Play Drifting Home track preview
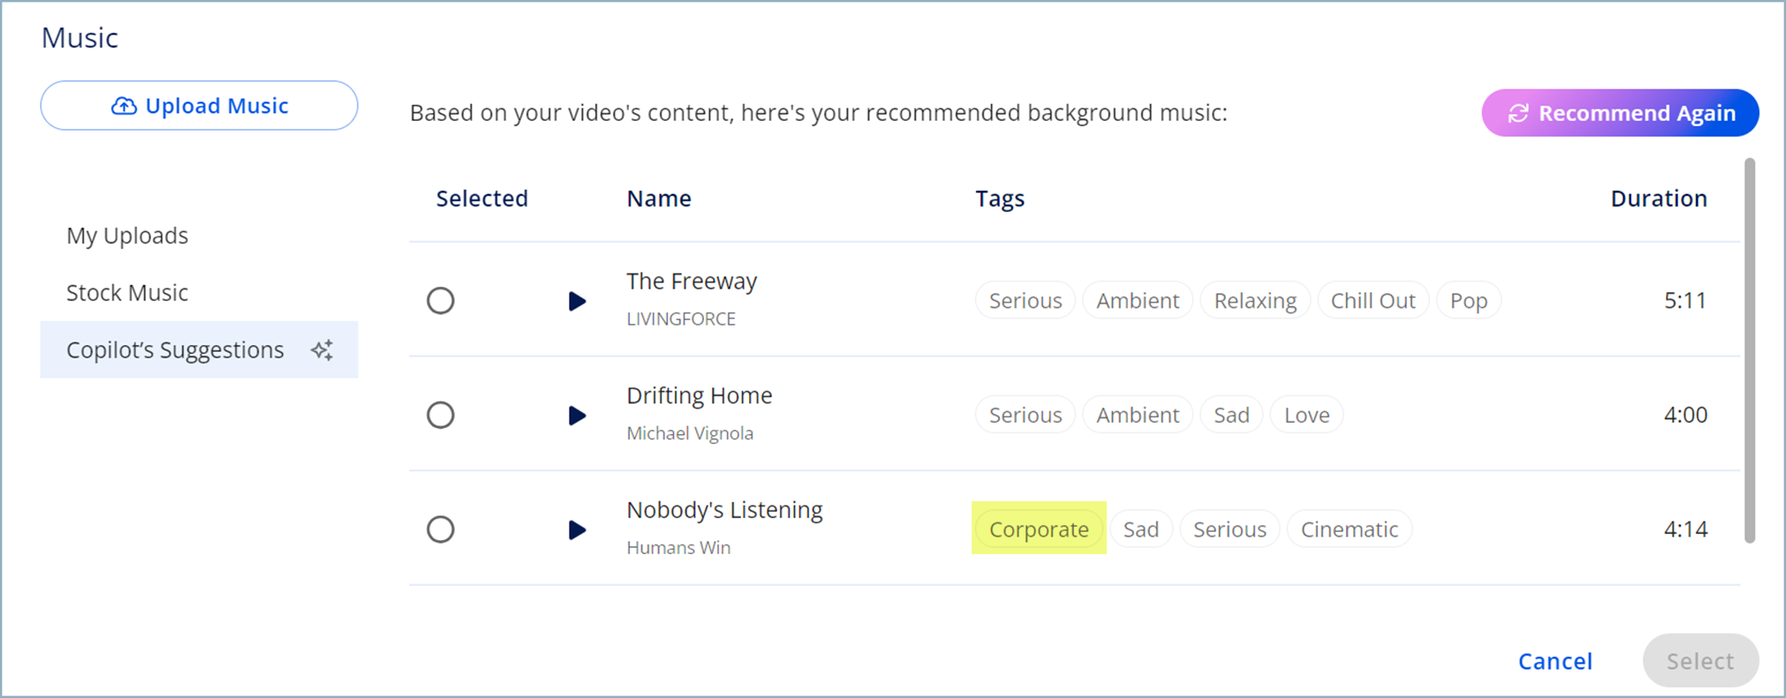The width and height of the screenshot is (1786, 698). [x=577, y=415]
